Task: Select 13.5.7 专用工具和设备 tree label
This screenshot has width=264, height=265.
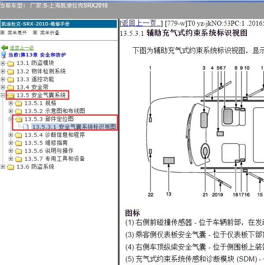Action: click(55, 159)
